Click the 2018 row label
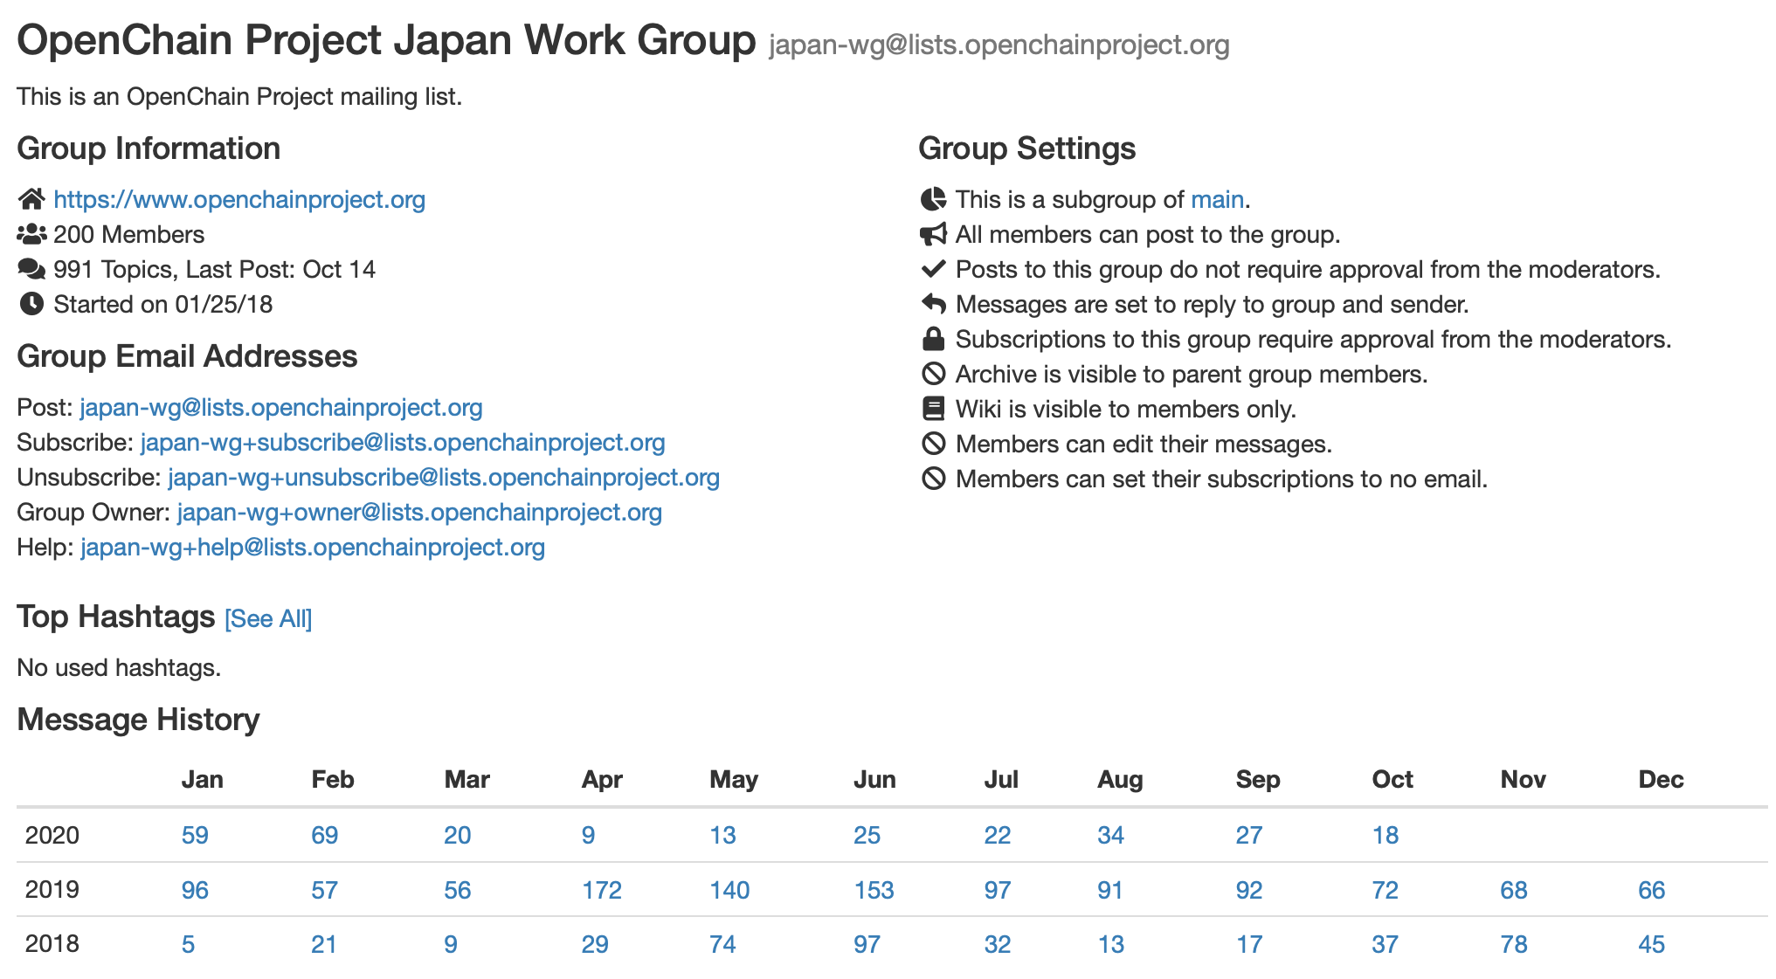This screenshot has width=1776, height=979. point(52,944)
